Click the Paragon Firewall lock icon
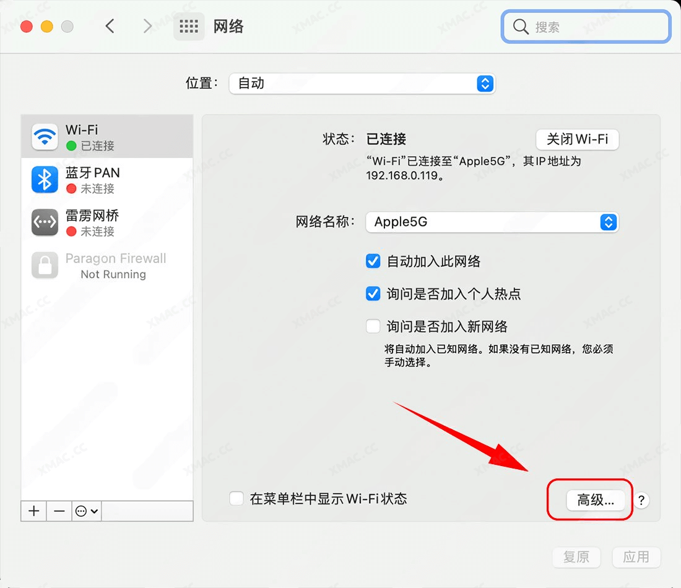Image resolution: width=681 pixels, height=588 pixels. click(x=44, y=266)
